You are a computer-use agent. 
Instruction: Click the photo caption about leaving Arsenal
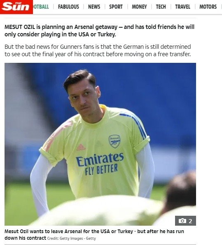[94, 234]
